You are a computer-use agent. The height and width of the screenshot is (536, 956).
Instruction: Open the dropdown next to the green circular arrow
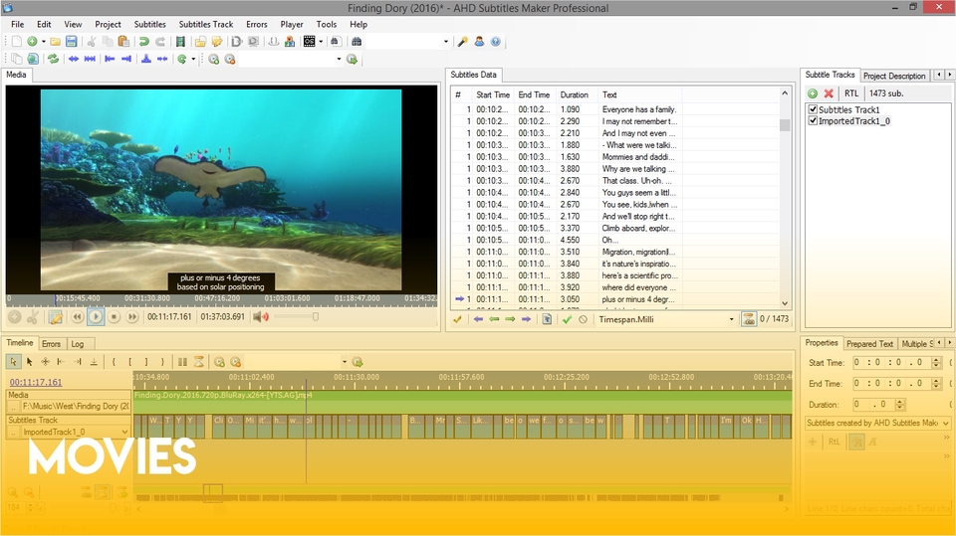tap(193, 59)
